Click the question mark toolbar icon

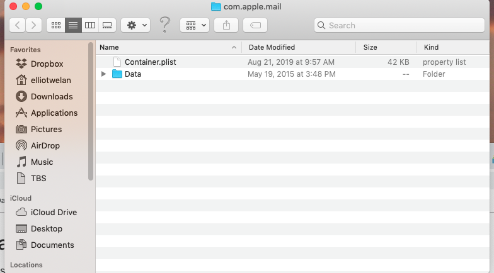[x=165, y=25]
